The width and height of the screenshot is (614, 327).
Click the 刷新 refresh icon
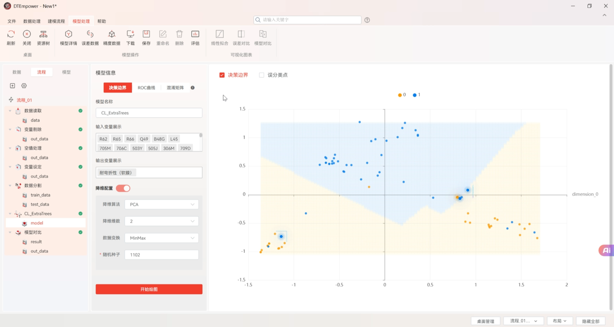coord(11,34)
